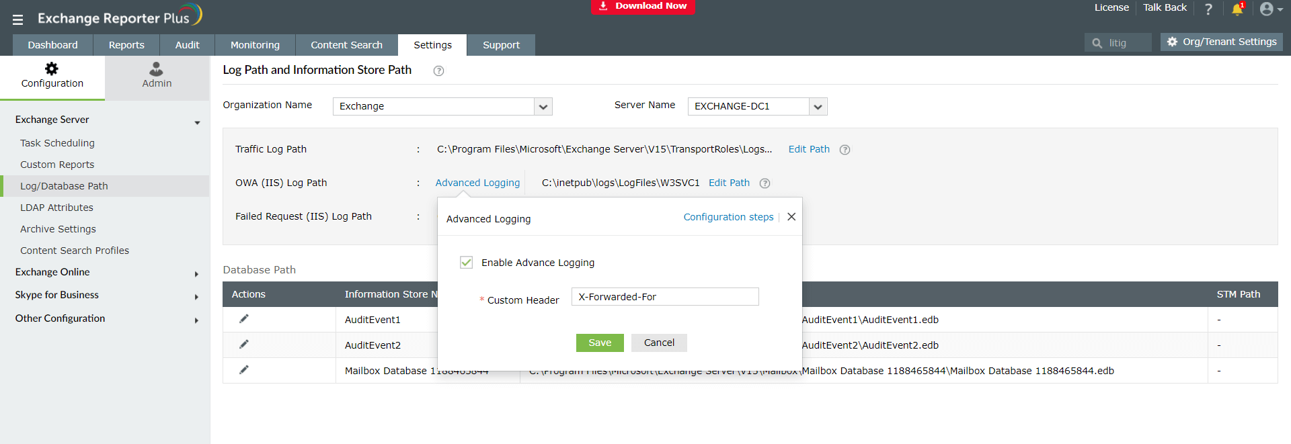Open Content Search Profiles
This screenshot has height=444, width=1291.
pos(75,251)
